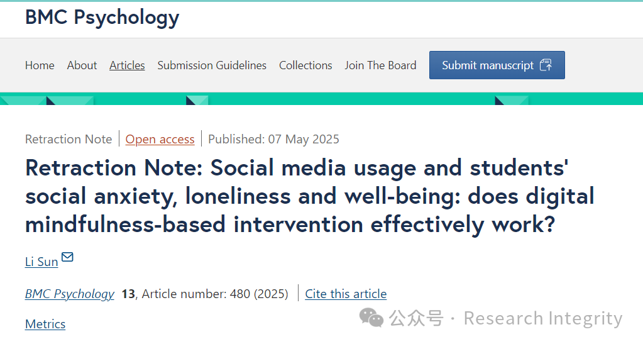Open the About navigation item
This screenshot has height=344, width=643.
[82, 65]
